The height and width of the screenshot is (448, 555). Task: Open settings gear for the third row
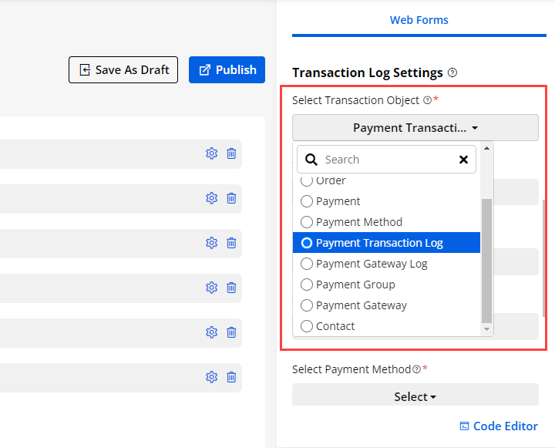tap(211, 243)
